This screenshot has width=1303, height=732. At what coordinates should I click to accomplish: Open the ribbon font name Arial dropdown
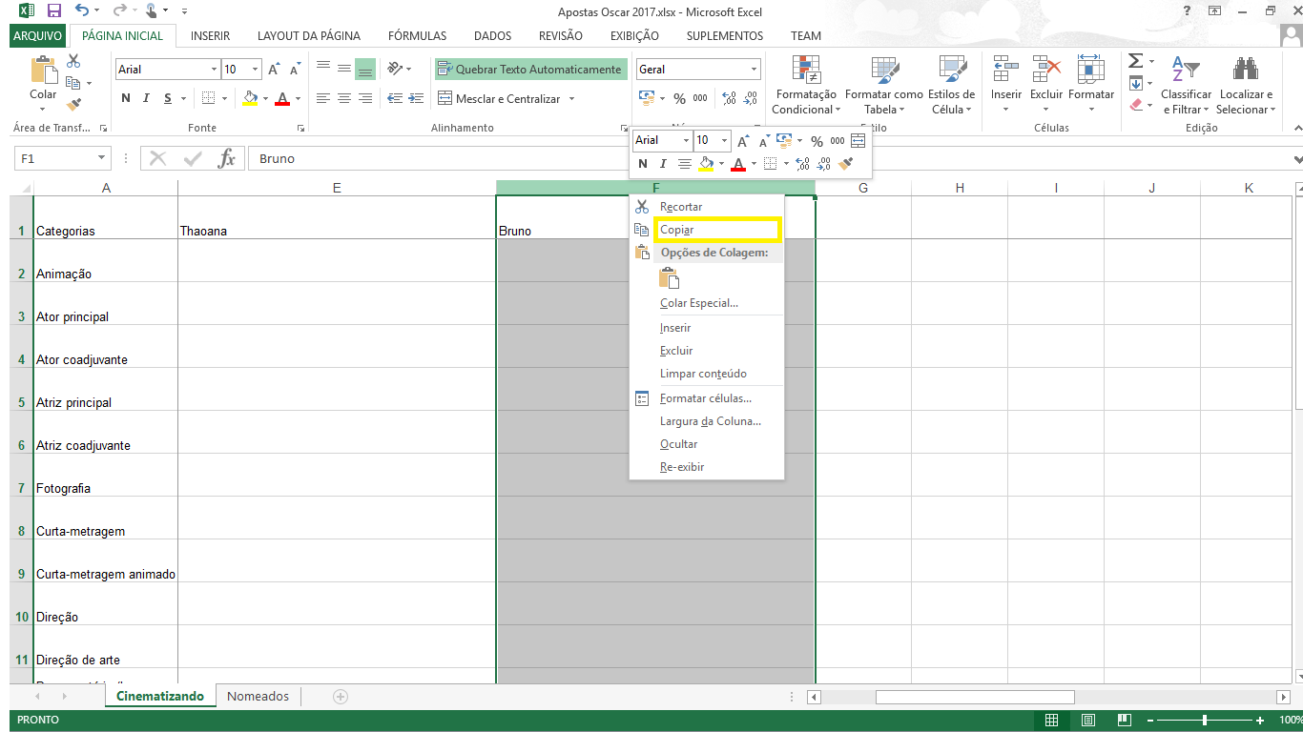(x=214, y=70)
